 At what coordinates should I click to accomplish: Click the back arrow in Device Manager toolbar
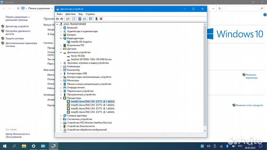(58, 19)
